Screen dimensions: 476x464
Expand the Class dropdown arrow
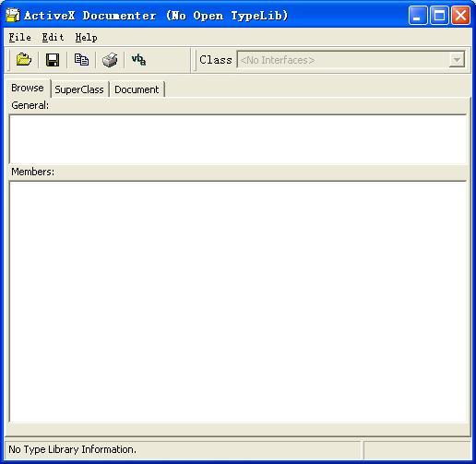457,60
